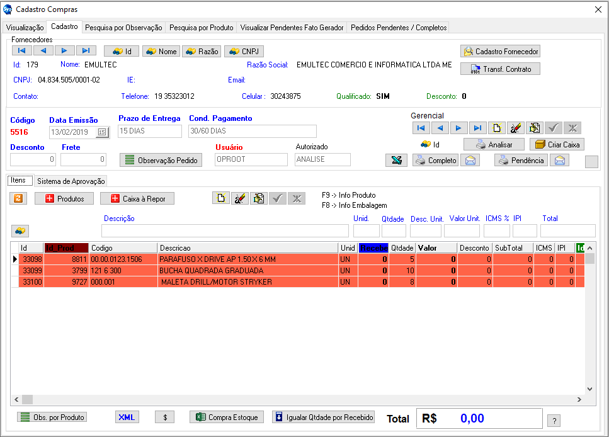Viewport: 609px width, 437px height.
Task: Open the Sistema de Aprovação tab
Action: pos(71,181)
